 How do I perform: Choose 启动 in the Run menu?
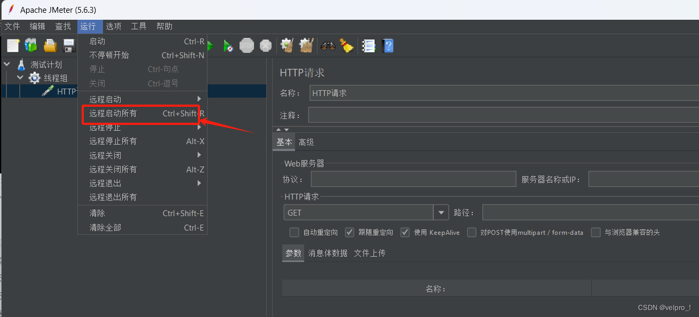[x=142, y=41]
